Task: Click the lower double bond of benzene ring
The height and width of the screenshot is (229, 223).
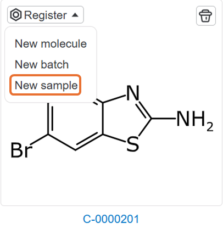Action: tap(89, 142)
